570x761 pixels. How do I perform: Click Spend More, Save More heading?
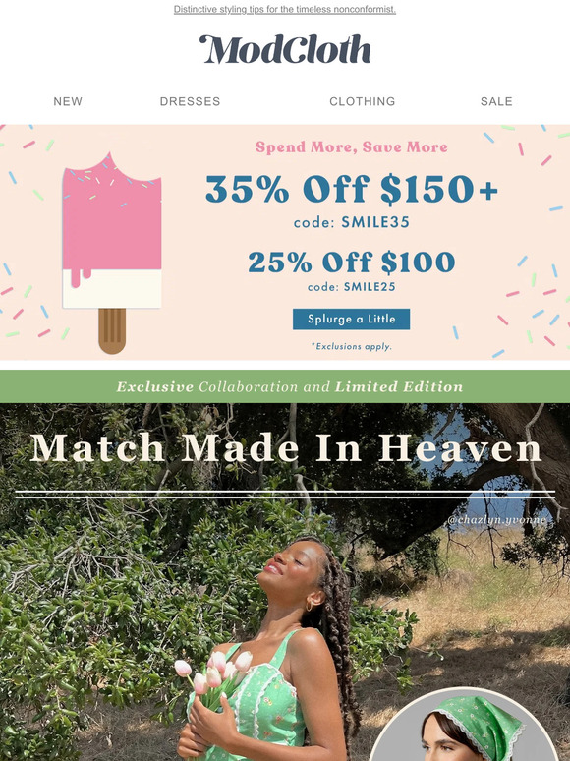(x=352, y=147)
